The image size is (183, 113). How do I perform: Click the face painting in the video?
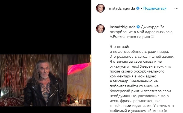pyautogui.click(x=79, y=80)
